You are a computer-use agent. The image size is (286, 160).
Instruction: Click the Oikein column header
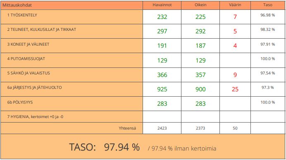[x=200, y=5]
